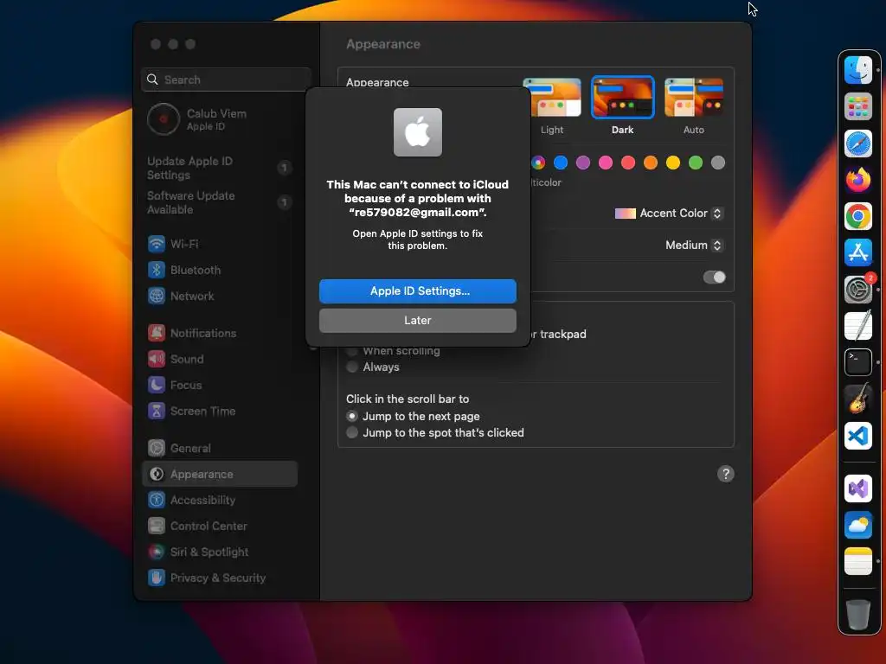Open TextEdit from the dock
Screen dimensions: 886x664
click(x=857, y=326)
